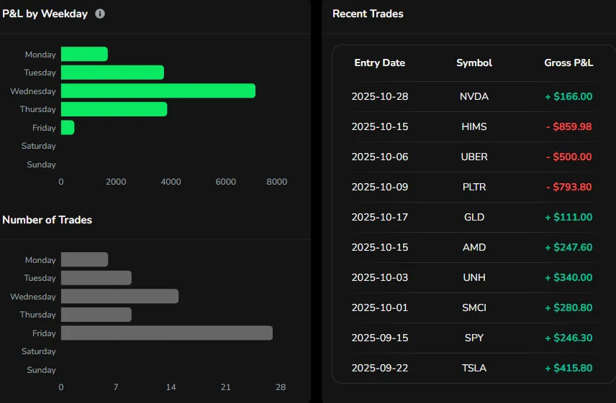
Task: Select the UBER trade entry
Action: pyautogui.click(x=473, y=157)
